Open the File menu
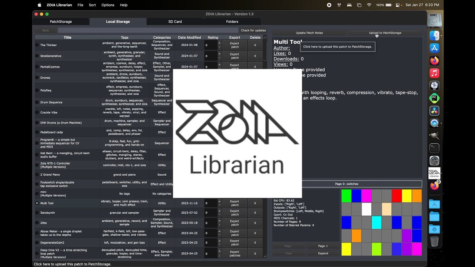Screen dimensions: 475x267 point(80,5)
